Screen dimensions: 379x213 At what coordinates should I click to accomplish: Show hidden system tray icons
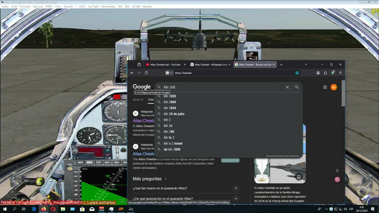pyautogui.click(x=326, y=209)
